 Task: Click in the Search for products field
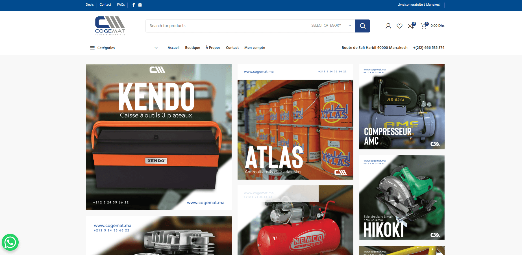226,26
